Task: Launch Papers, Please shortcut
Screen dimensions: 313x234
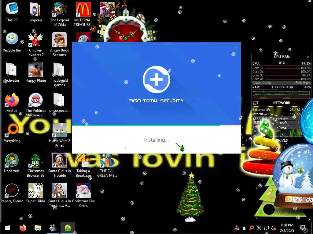Action: 12,193
